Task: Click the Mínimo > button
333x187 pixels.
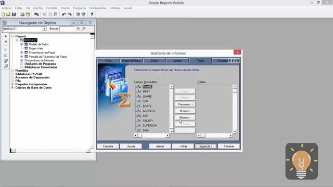Action: [x=185, y=111]
